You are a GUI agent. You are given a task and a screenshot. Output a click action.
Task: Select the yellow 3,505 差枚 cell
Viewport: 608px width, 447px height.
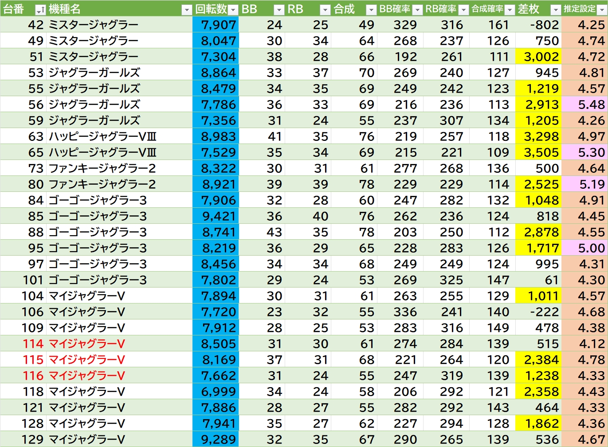coord(538,152)
